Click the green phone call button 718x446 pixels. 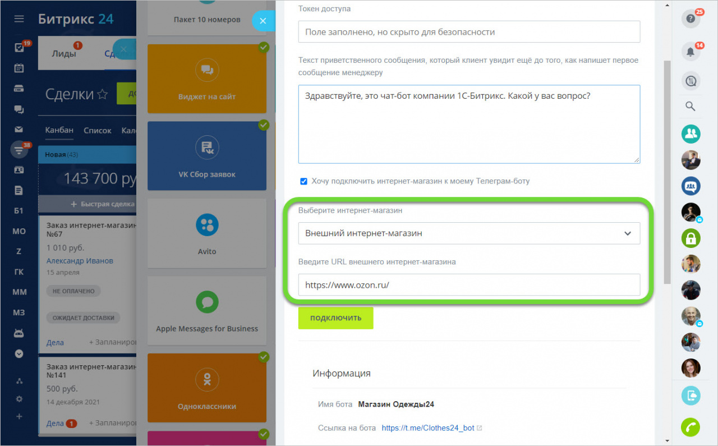click(x=691, y=428)
